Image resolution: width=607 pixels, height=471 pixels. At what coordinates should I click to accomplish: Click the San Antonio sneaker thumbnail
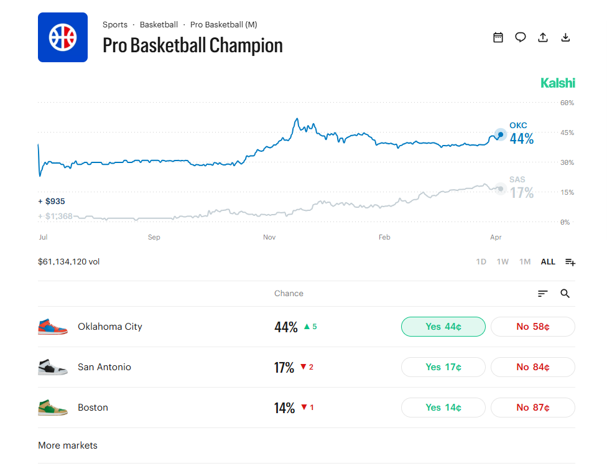pos(53,367)
